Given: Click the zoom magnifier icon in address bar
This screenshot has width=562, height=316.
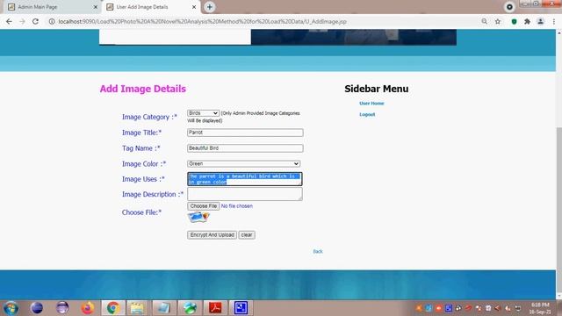Looking at the screenshot, I should [484, 21].
